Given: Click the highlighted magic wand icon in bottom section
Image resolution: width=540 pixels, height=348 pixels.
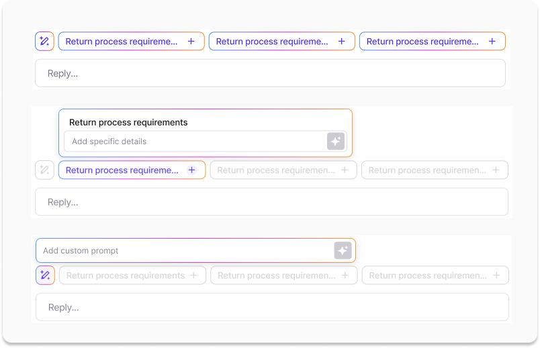Looking at the screenshot, I should tap(45, 276).
